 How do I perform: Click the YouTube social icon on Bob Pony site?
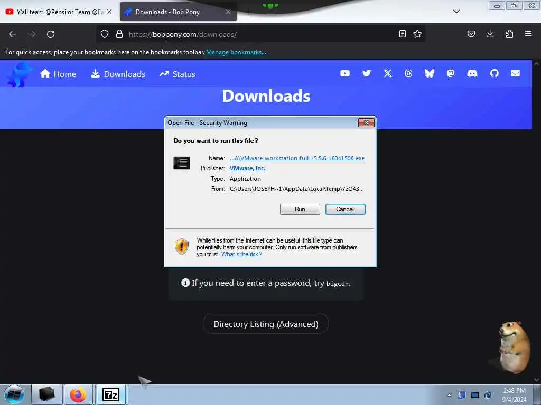(x=345, y=73)
